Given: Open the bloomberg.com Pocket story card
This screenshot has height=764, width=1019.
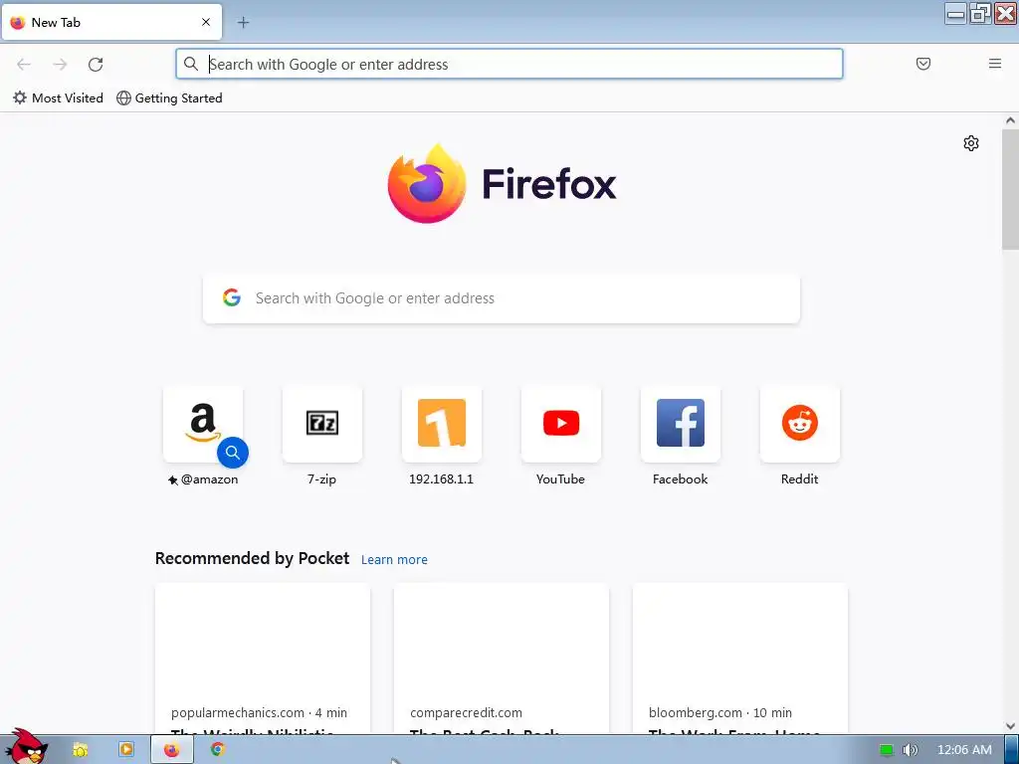Looking at the screenshot, I should click(739, 659).
